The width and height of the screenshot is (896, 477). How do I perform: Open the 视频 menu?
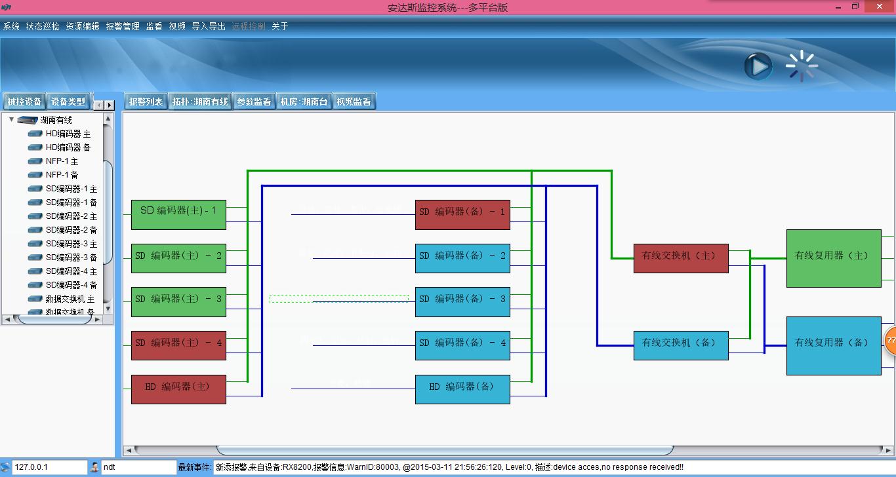pyautogui.click(x=177, y=26)
